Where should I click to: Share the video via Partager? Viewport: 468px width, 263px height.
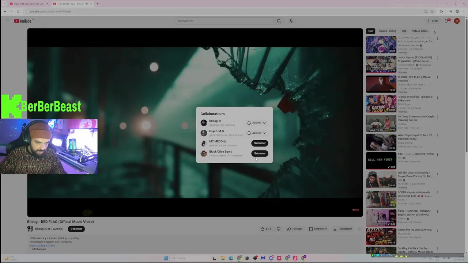tap(295, 229)
